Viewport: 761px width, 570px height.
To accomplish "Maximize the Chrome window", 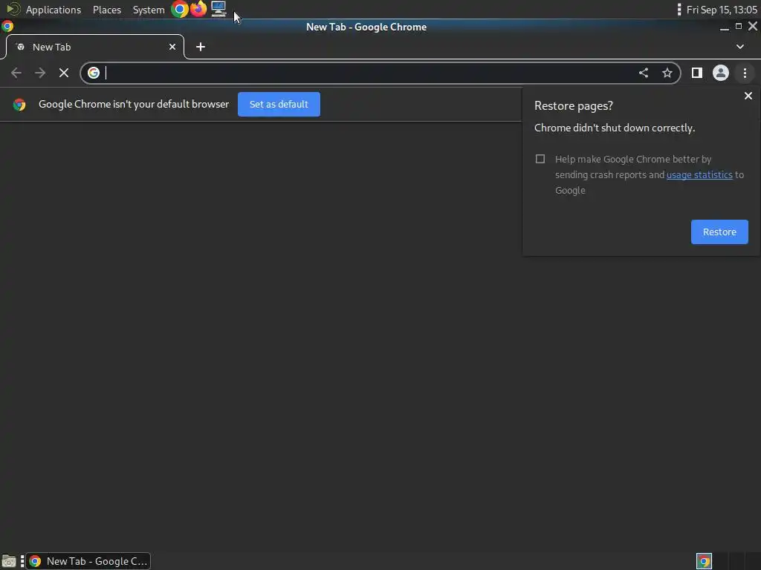I will pos(739,27).
